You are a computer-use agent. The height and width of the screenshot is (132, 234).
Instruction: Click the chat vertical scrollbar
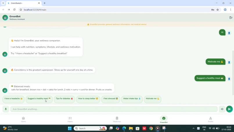233,73
